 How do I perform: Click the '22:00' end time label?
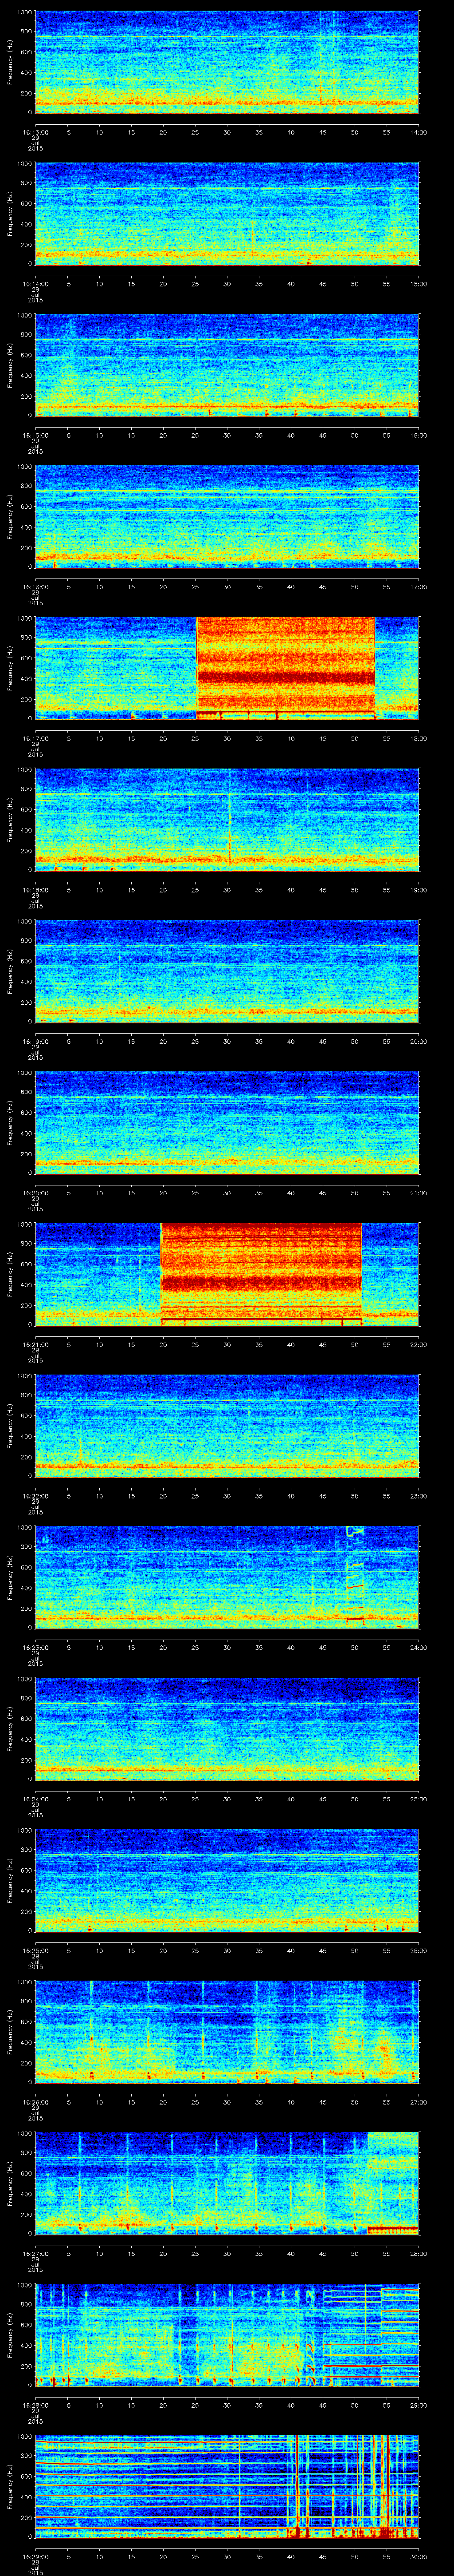pyautogui.click(x=418, y=1344)
